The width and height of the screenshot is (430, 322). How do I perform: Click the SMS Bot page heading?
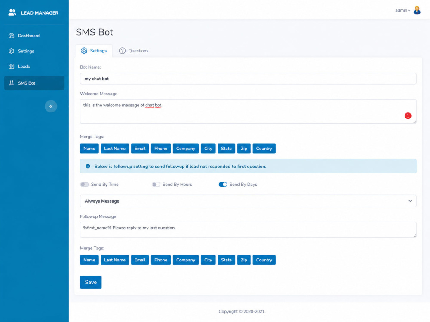(94, 32)
